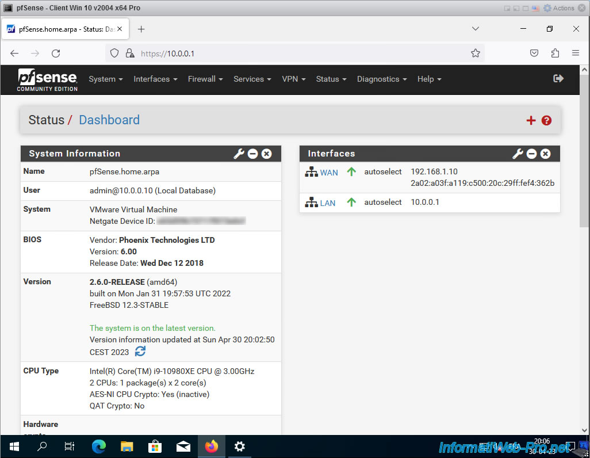Click the WAN network interface icon

[311, 172]
